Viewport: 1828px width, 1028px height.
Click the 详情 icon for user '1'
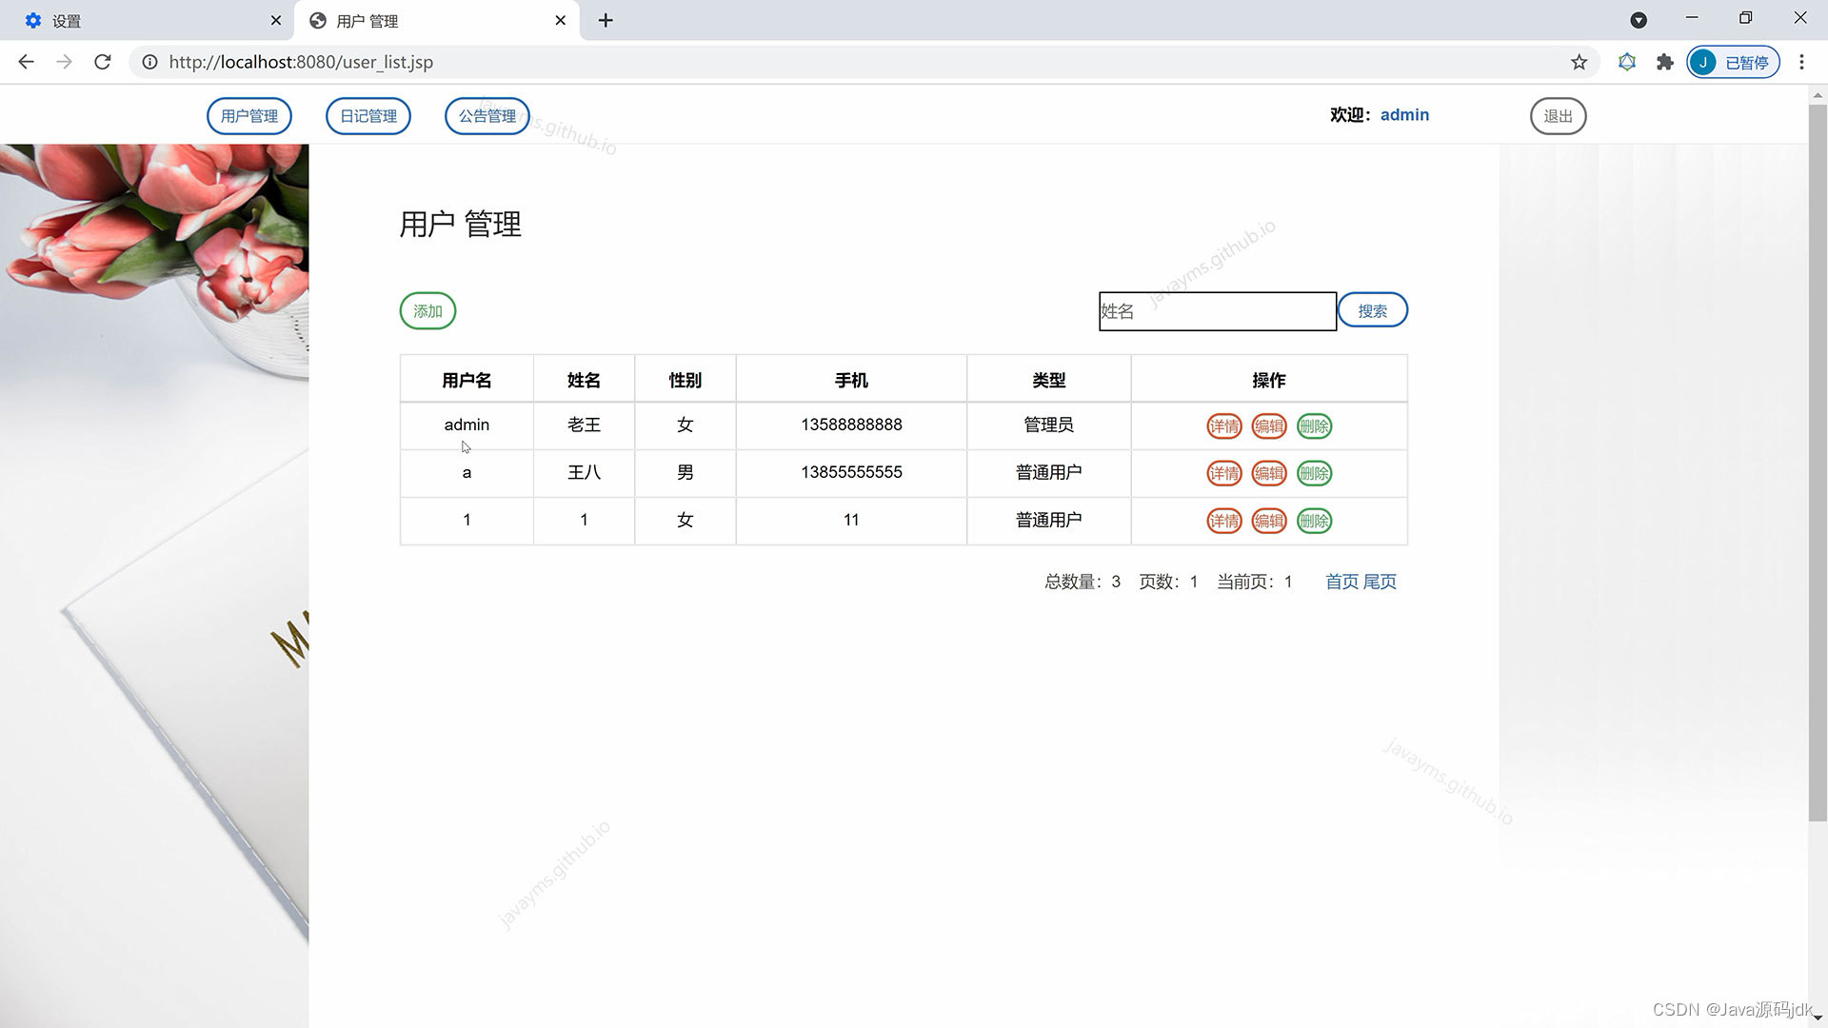(x=1222, y=520)
